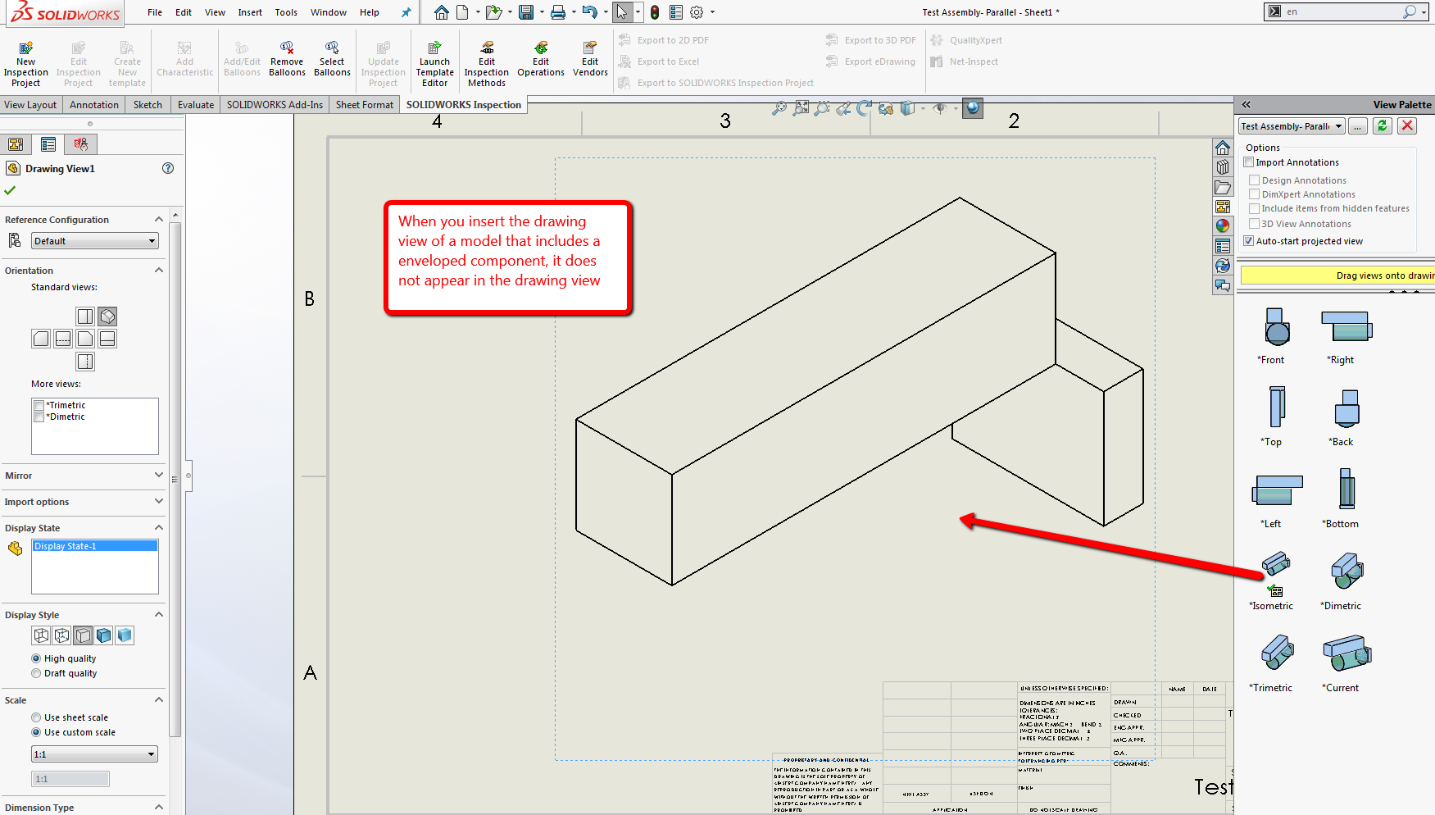Viewport: 1435px width, 815px height.
Task: Select Draft quality radio button
Action: [36, 673]
